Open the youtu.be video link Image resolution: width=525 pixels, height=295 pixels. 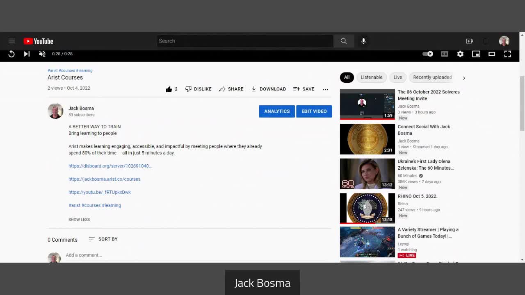100,192
